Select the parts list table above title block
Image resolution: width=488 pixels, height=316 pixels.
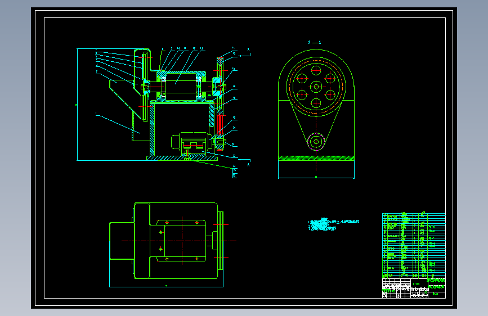click(414, 246)
